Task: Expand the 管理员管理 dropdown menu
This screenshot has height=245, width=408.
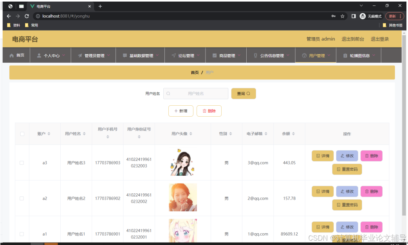Action: (x=94, y=56)
